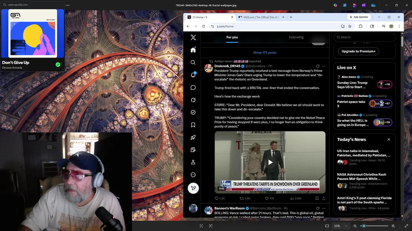Click Show 175 posts link
The width and height of the screenshot is (412, 231).
265,53
